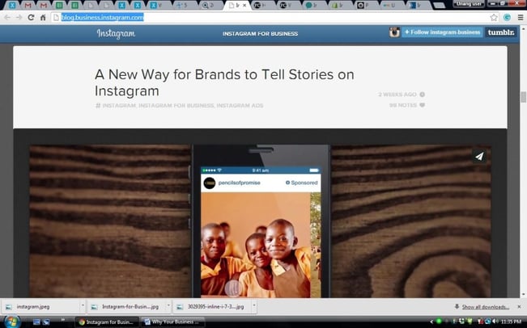Click the Instagram camera avatar icon
This screenshot has height=328, width=527.
[394, 33]
